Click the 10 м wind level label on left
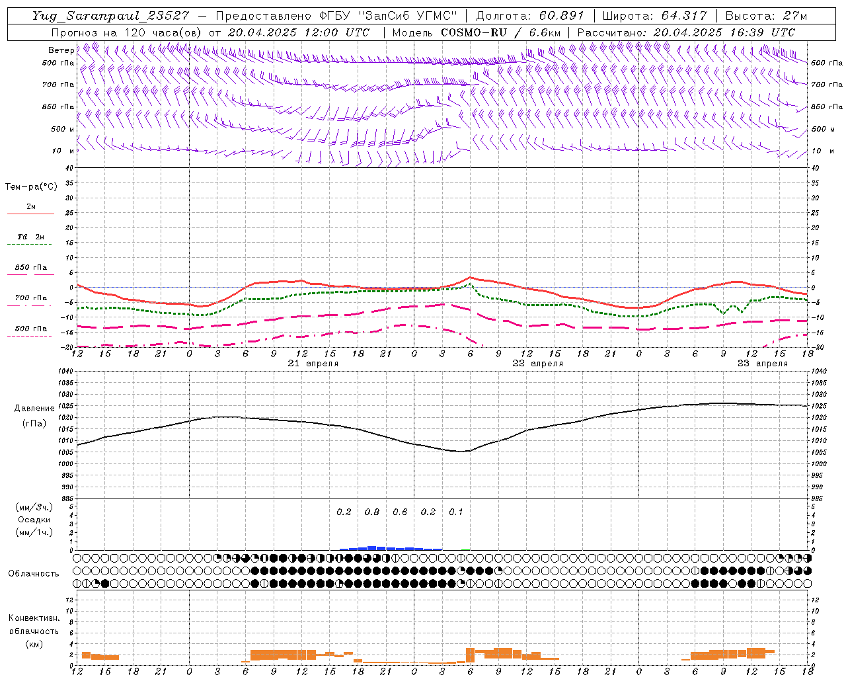This screenshot has width=846, height=677. tap(64, 151)
